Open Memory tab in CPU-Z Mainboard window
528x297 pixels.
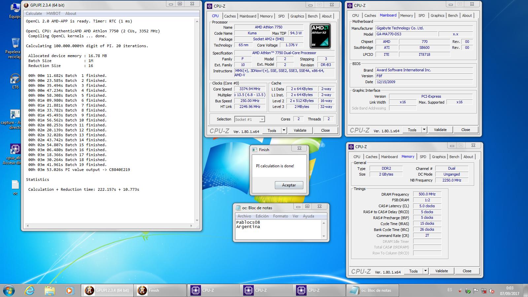tap(407, 16)
